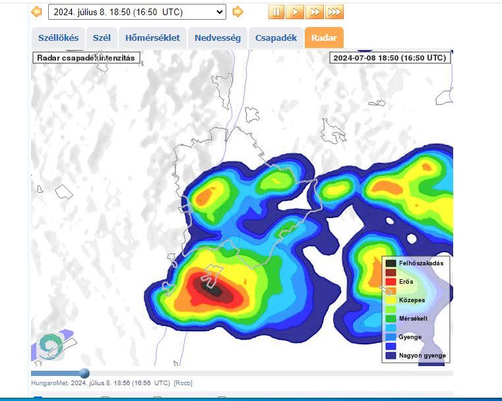The height and width of the screenshot is (401, 502).
Task: Click the black Felhőszakadás legend swatch
Action: click(x=391, y=263)
